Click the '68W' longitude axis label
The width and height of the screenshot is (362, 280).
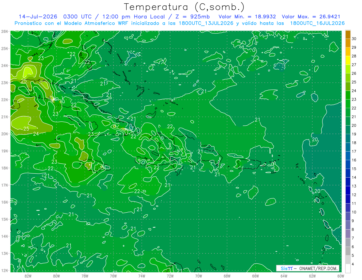click(x=227, y=276)
